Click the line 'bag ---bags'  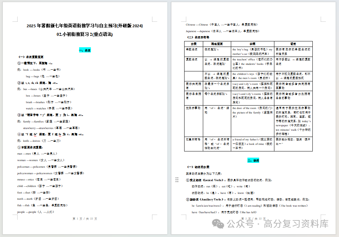43,76
